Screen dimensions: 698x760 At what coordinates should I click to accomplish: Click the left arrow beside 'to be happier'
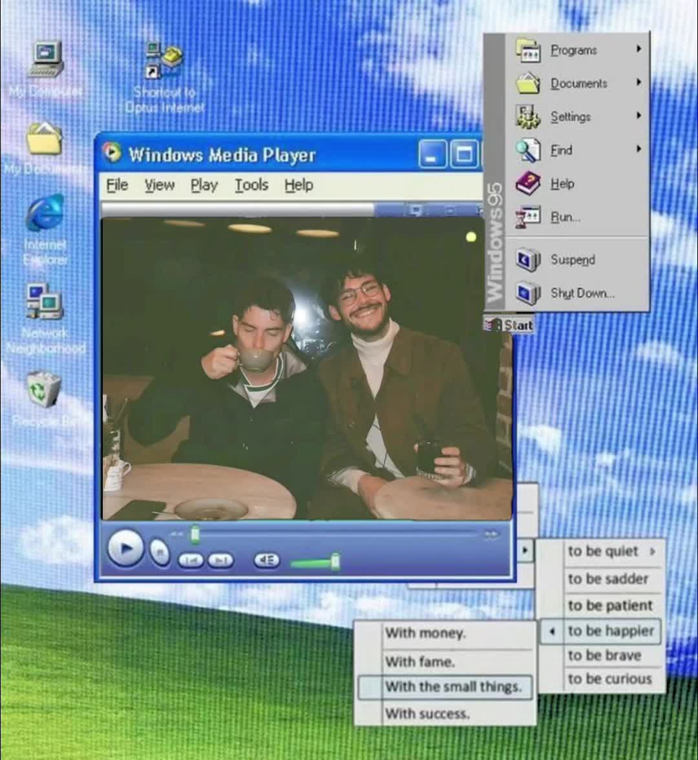[x=552, y=631]
